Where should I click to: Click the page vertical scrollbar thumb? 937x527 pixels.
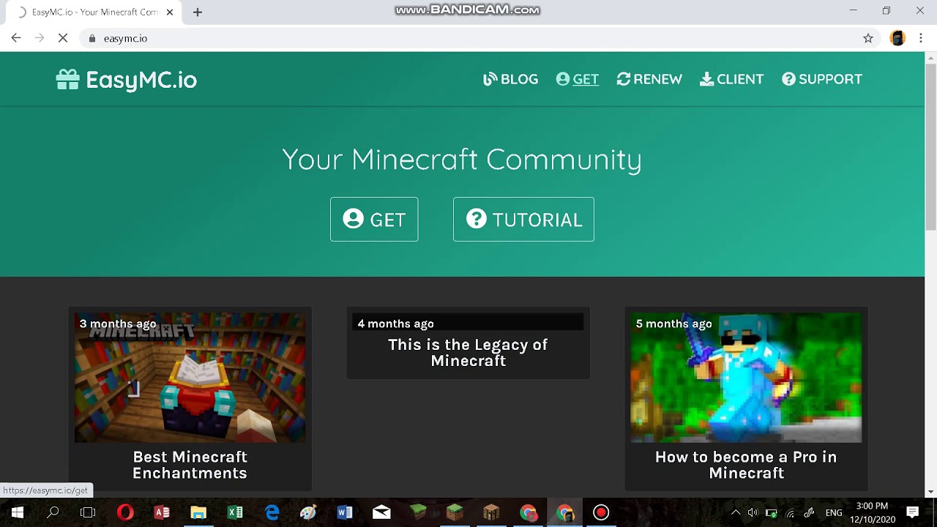[x=931, y=148]
